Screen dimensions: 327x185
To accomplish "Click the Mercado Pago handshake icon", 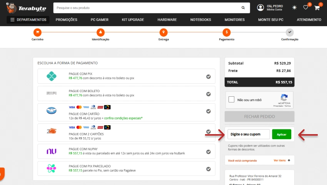I will (52, 110).
